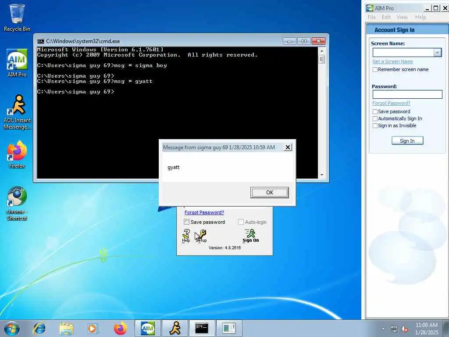Open the AIM Setup wrench icon
This screenshot has height=337, width=449.
tap(201, 236)
